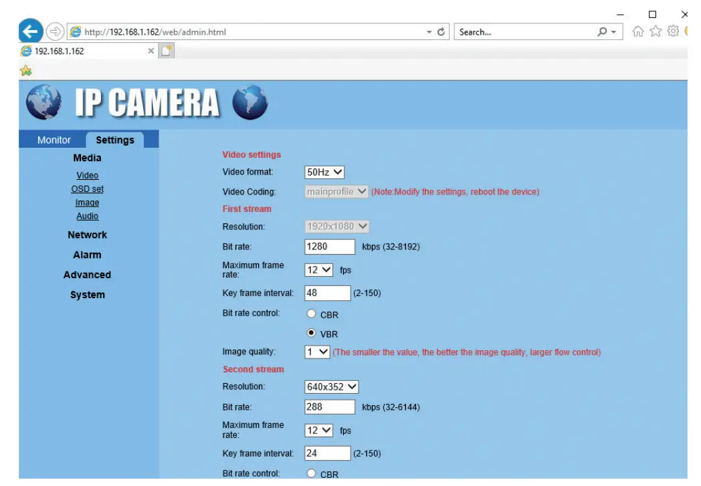Open the second stream Resolution 640x352 dropdown
The height and width of the screenshot is (486, 701).
pyautogui.click(x=332, y=386)
